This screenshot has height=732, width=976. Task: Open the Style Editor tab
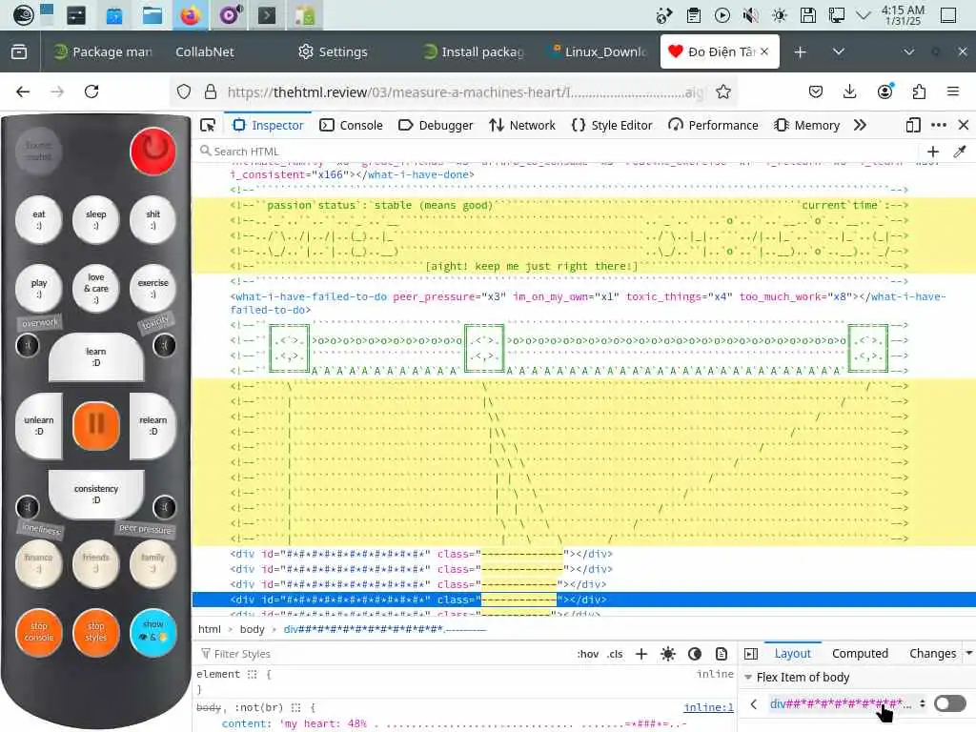click(612, 125)
